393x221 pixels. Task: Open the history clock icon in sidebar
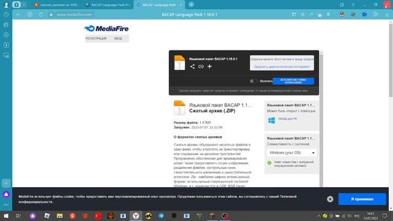(x=6, y=15)
